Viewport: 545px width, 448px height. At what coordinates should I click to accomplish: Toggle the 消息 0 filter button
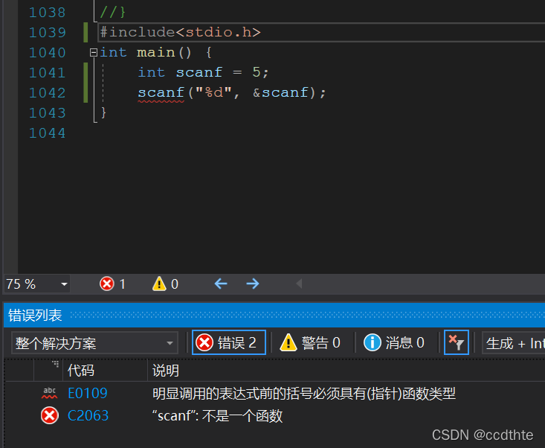[394, 342]
